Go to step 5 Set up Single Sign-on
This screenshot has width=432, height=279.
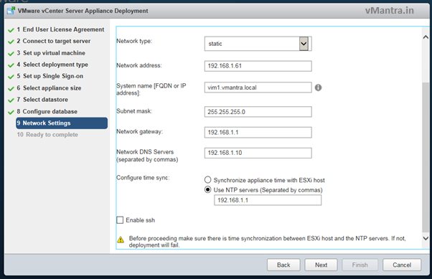(x=50, y=76)
